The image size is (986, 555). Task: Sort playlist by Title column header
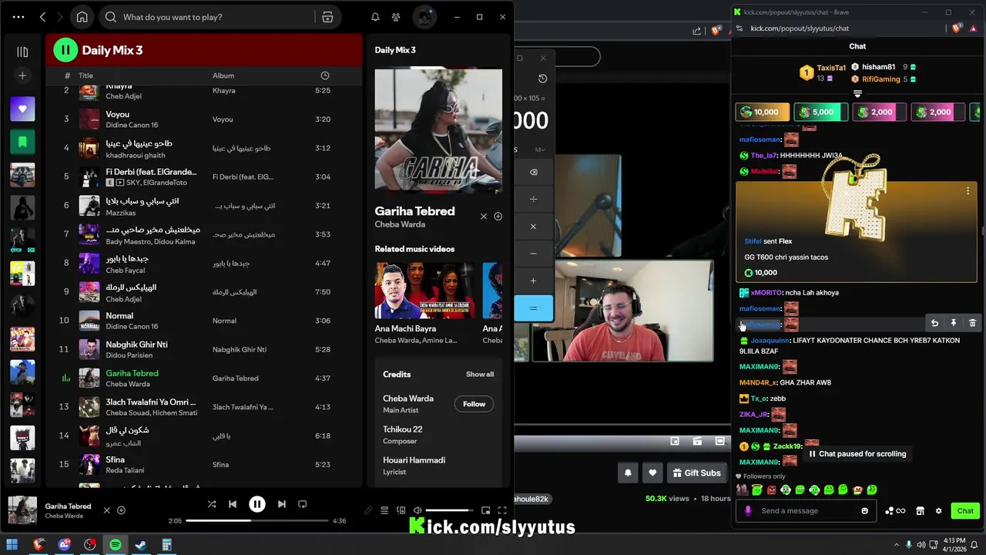(x=86, y=76)
